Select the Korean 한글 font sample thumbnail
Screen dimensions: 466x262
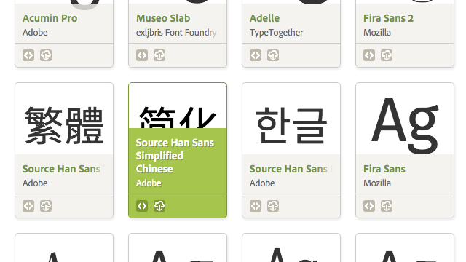(291, 119)
